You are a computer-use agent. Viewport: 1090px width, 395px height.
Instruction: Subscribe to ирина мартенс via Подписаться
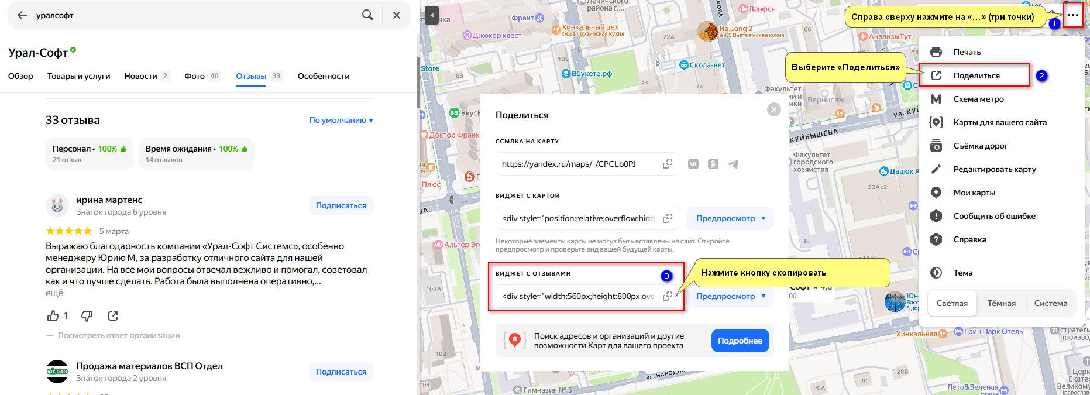pyautogui.click(x=341, y=205)
